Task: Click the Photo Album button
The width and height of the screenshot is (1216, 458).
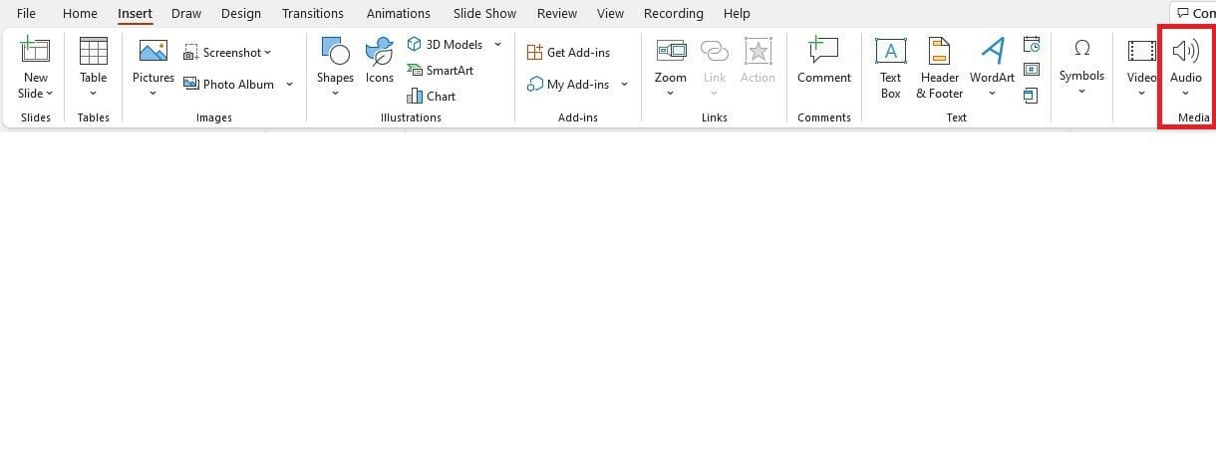Action: pos(229,85)
